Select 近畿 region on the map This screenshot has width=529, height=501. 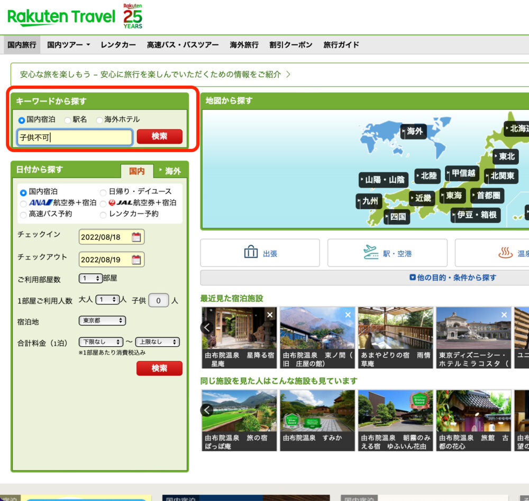[422, 198]
